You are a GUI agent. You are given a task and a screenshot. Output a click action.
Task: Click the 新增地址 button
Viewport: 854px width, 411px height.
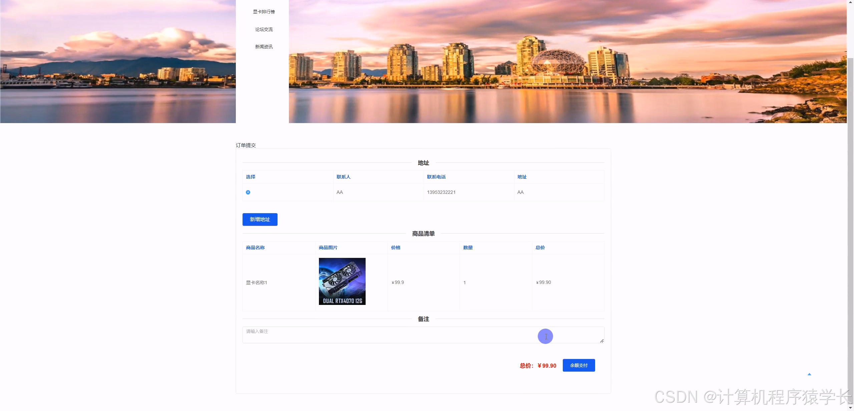tap(260, 219)
